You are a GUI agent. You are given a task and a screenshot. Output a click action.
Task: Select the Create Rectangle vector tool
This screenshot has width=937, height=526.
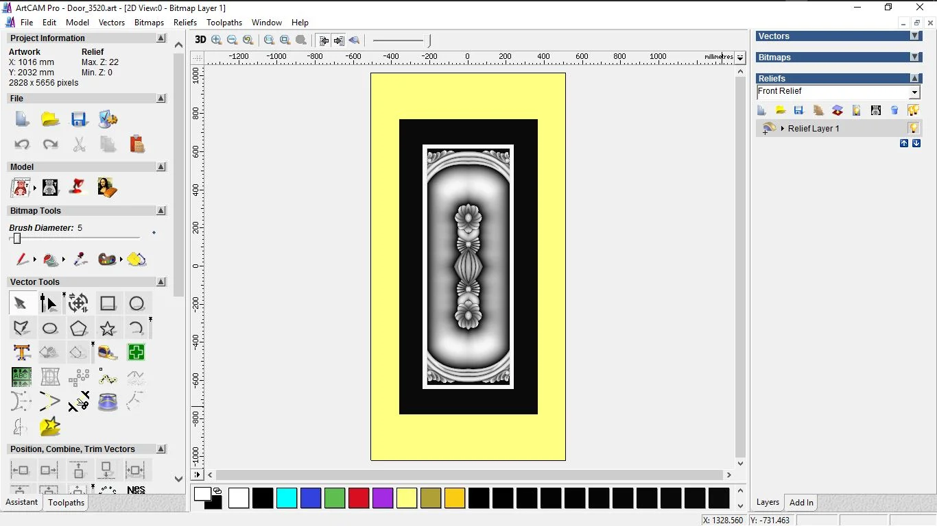108,303
